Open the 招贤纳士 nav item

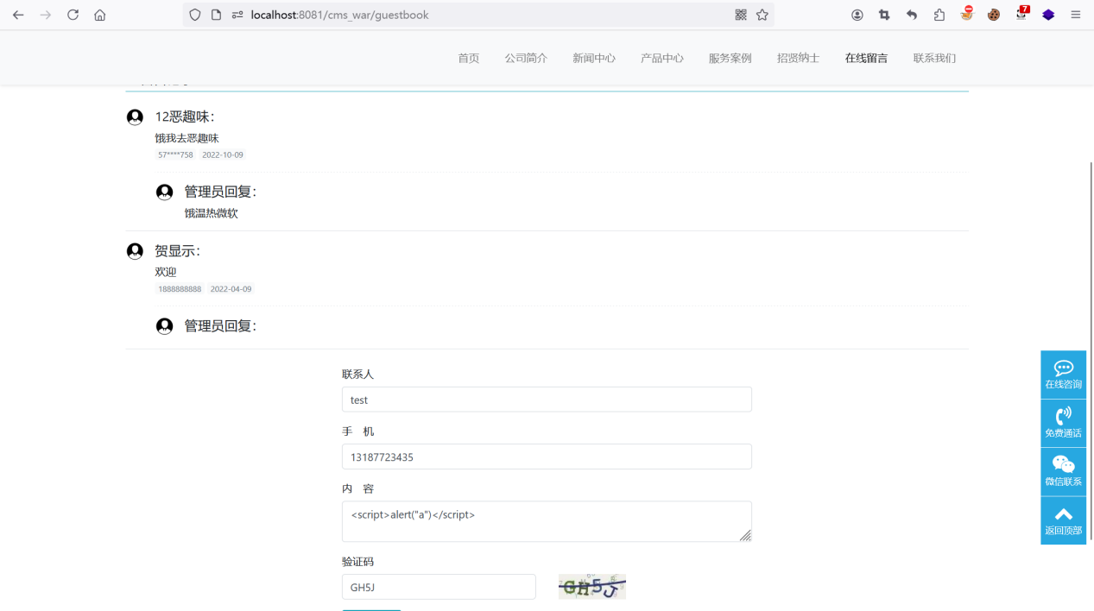(798, 58)
